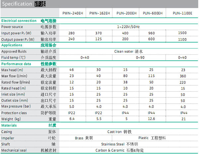The width and height of the screenshot is (199, 154).
Task: Click the Fluid temp row label
Action: click(13, 57)
